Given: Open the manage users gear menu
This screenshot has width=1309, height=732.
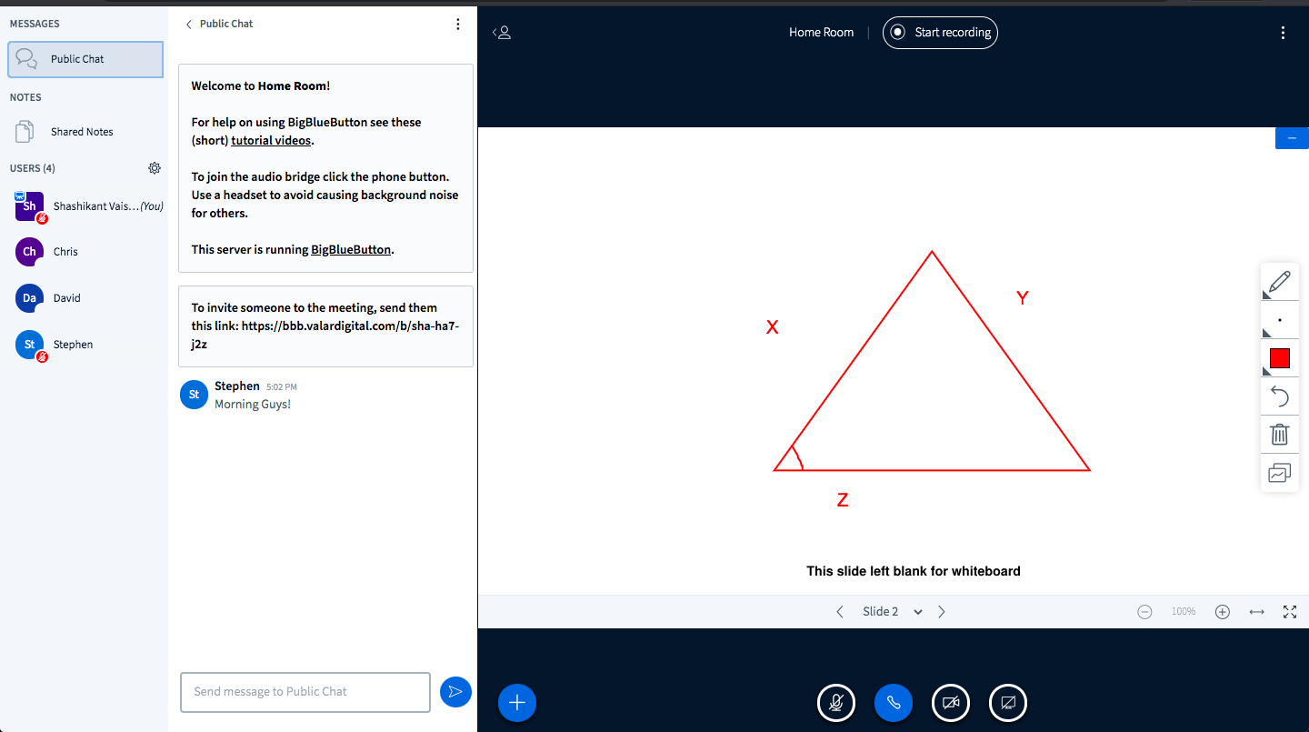Looking at the screenshot, I should click(155, 168).
